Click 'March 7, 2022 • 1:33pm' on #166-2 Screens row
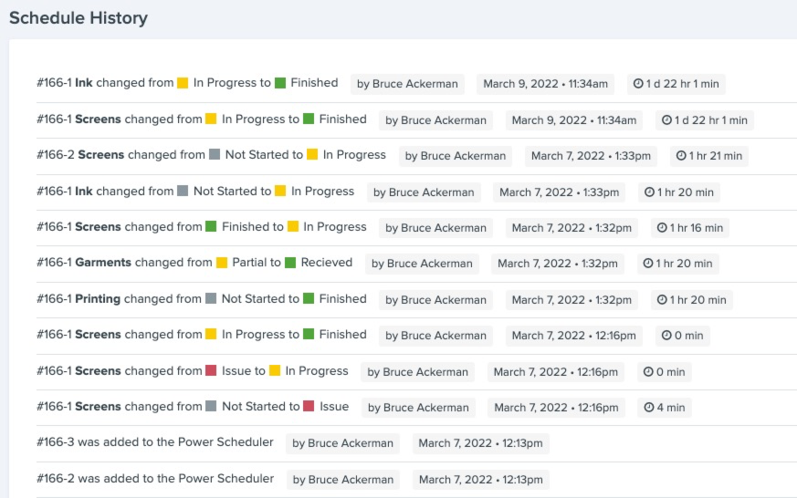797x498 pixels. 592,156
